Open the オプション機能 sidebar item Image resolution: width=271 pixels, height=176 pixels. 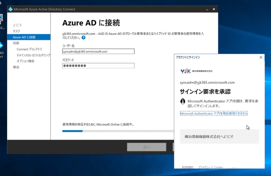[x=25, y=61]
